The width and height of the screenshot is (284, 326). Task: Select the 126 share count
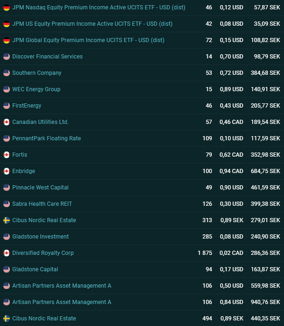point(207,204)
